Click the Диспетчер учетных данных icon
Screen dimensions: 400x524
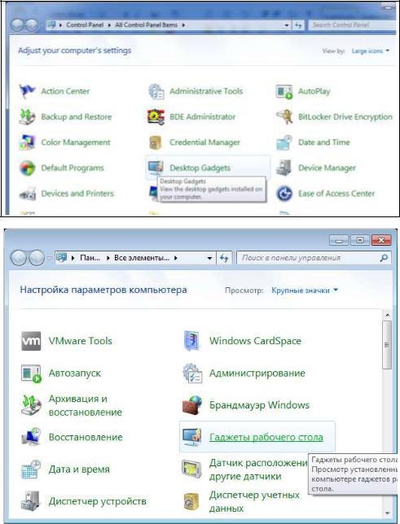[x=191, y=501]
